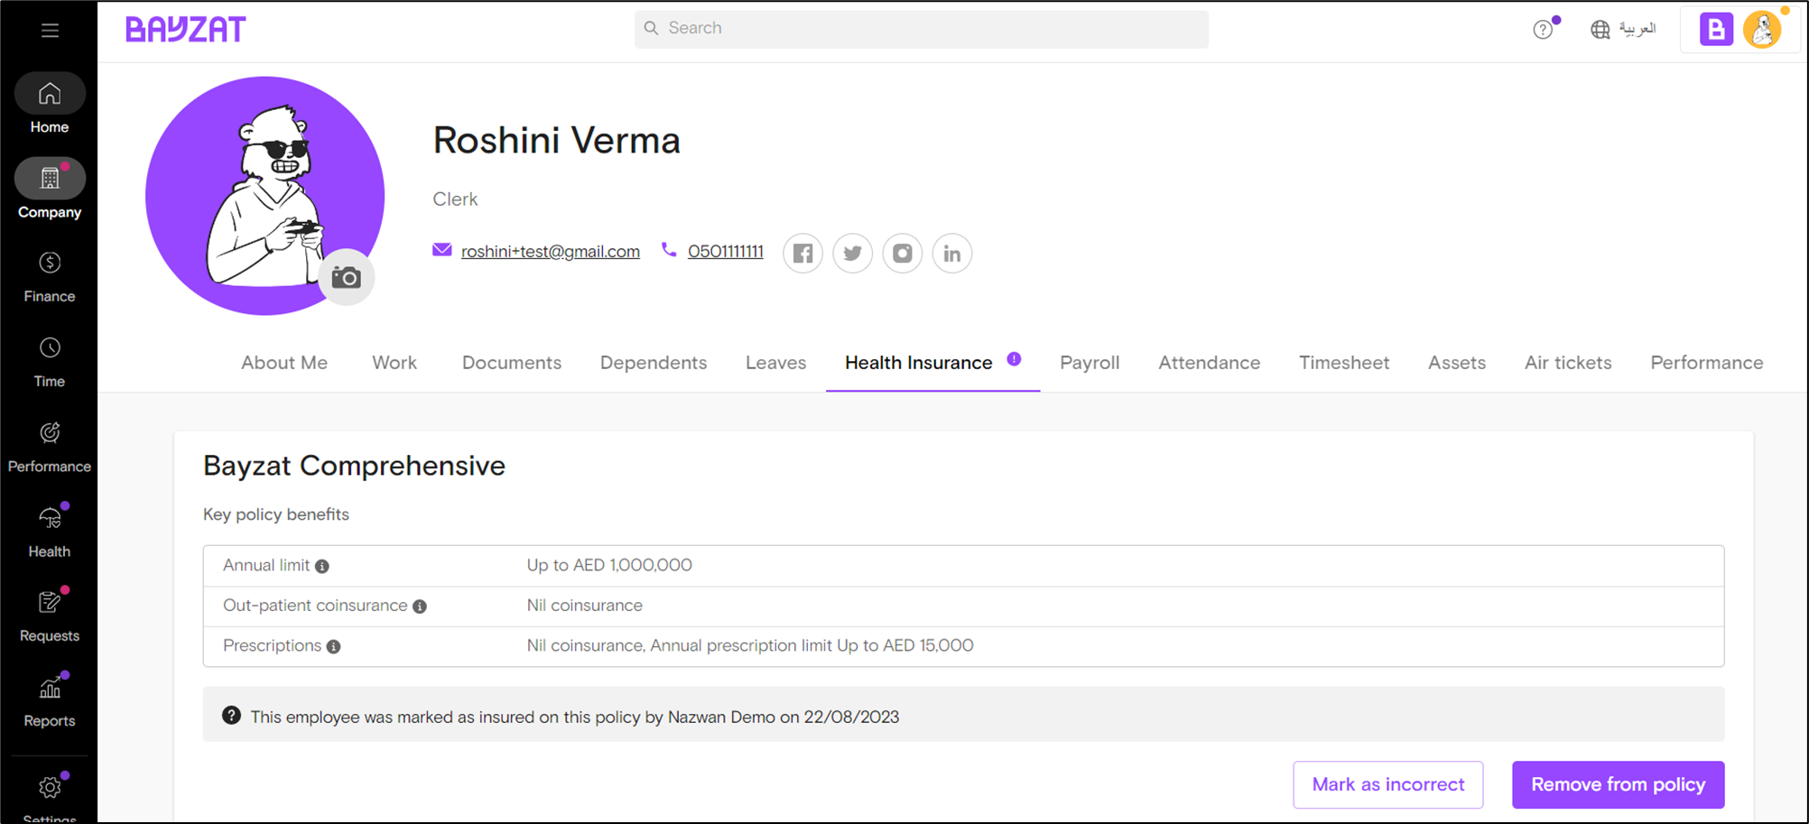The height and width of the screenshot is (824, 1809).
Task: Open Performance section in sidebar
Action: tap(50, 446)
